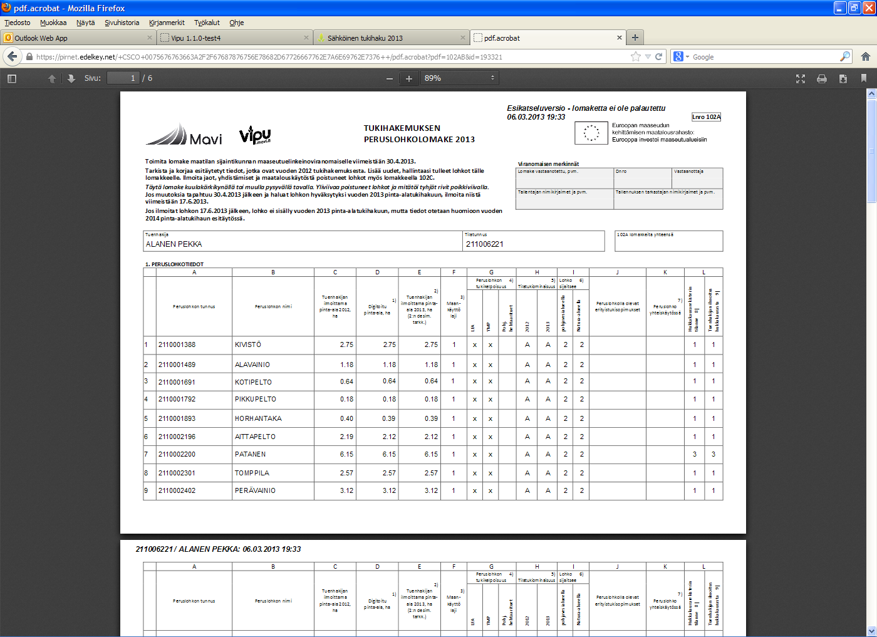The width and height of the screenshot is (877, 637).
Task: Click the search magnifier icon
Action: (x=845, y=56)
